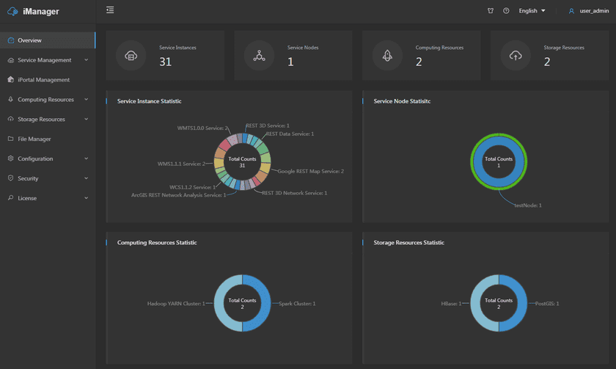Expand the Computing Resources sidebar menu

pos(48,100)
